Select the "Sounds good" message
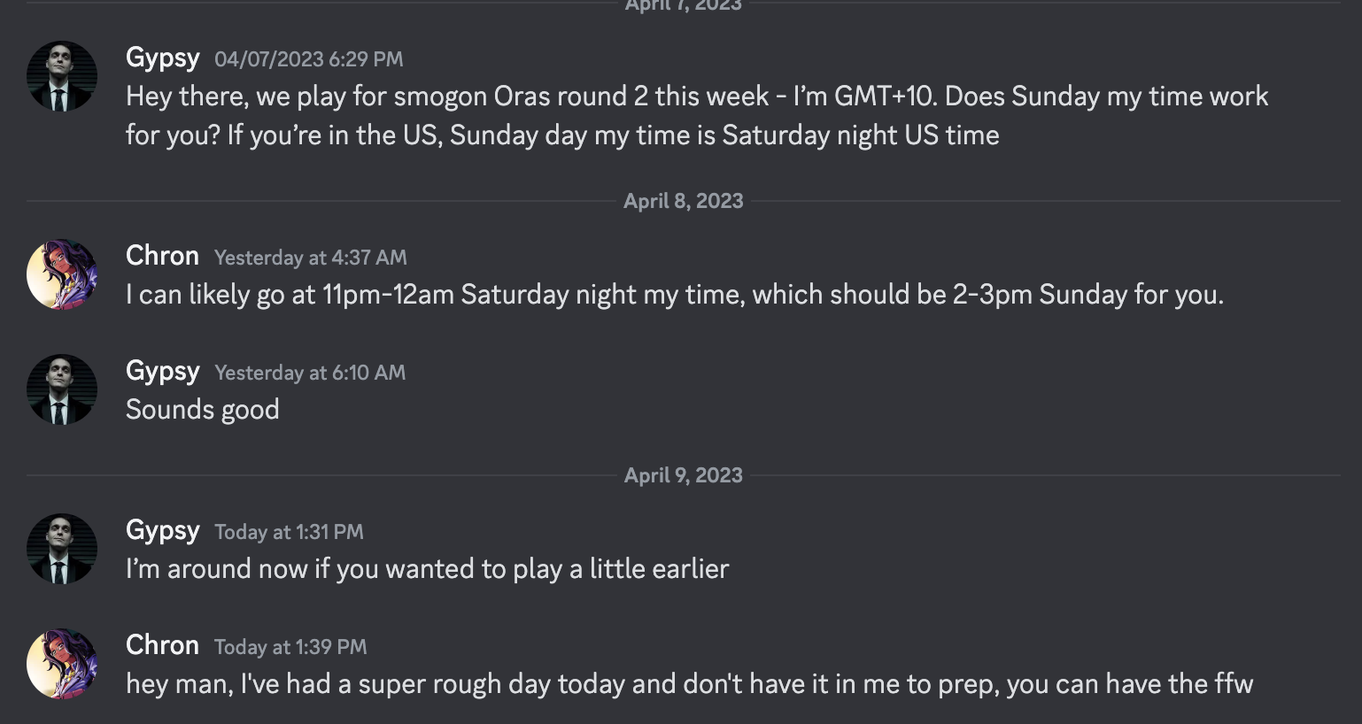 click(x=203, y=410)
